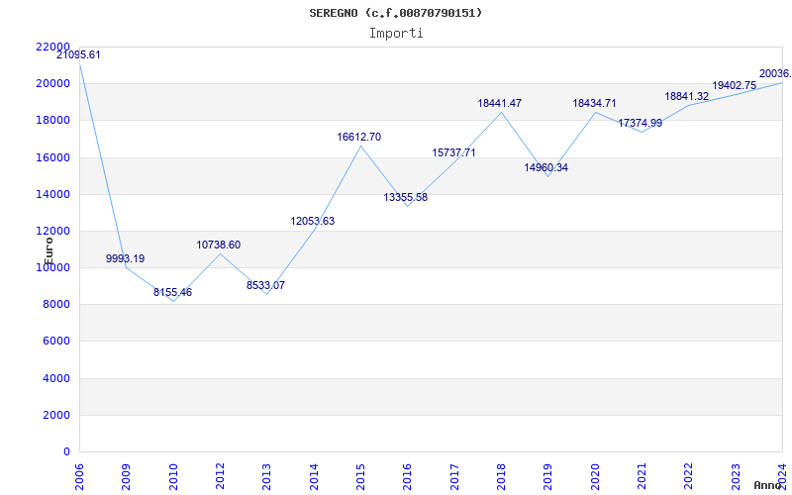Click the 2016 x-axis year label
792x495 pixels.
[x=408, y=476]
